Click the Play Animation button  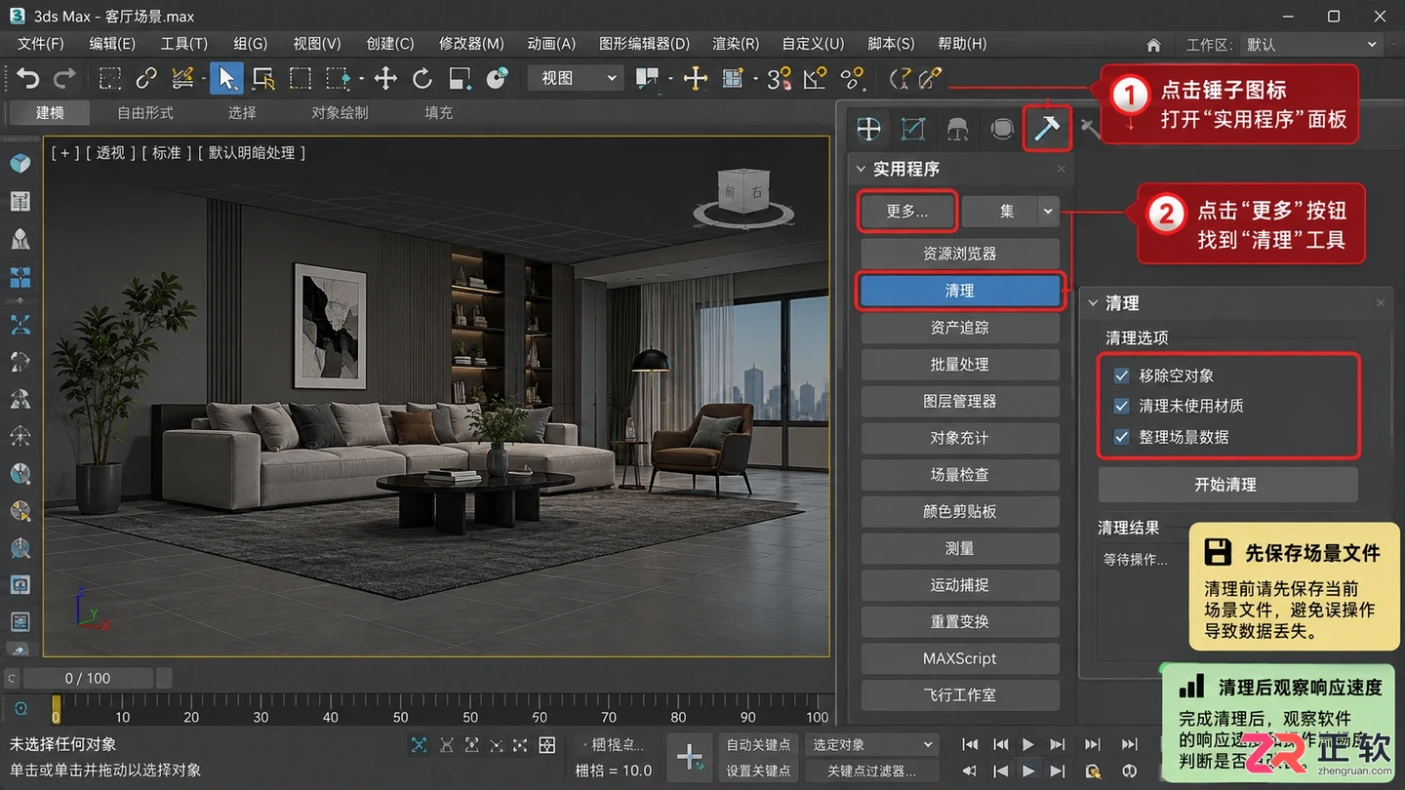[1028, 745]
